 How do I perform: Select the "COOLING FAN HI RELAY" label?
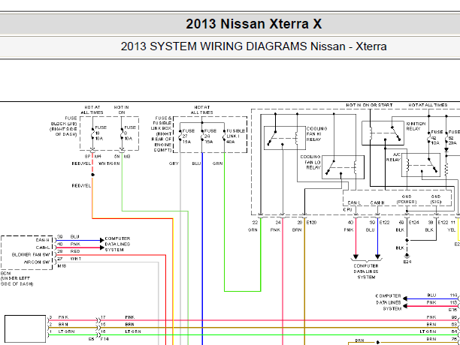click(316, 134)
